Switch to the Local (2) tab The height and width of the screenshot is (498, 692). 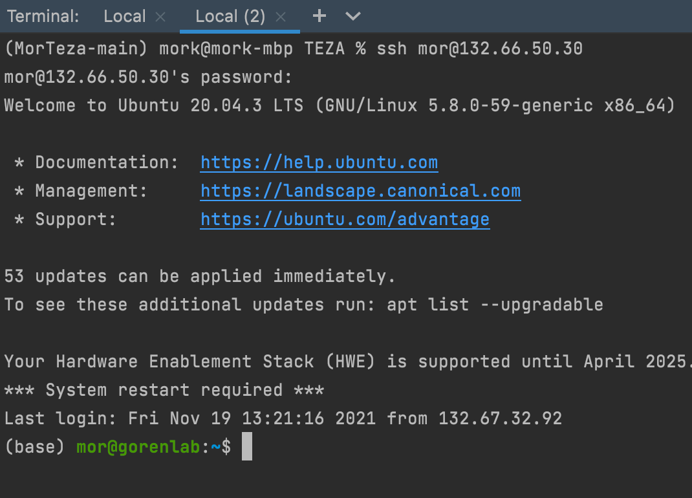(230, 16)
